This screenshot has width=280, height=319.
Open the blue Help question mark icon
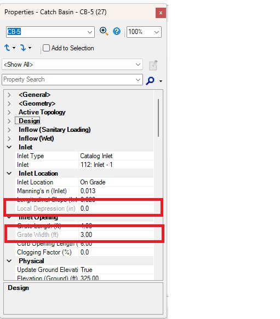[x=117, y=32]
